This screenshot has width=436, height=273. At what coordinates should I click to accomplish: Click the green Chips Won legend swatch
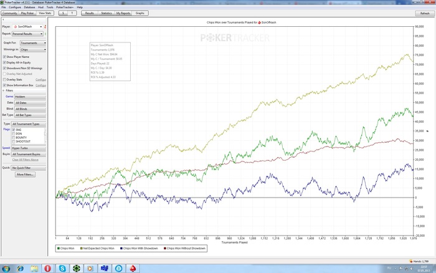click(x=59, y=249)
